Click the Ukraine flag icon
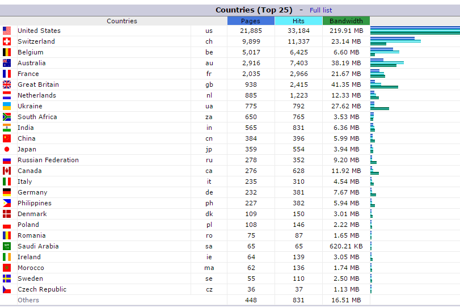 click(7, 106)
